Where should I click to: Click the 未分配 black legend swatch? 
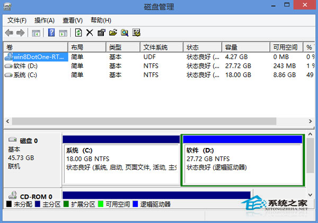(9, 204)
